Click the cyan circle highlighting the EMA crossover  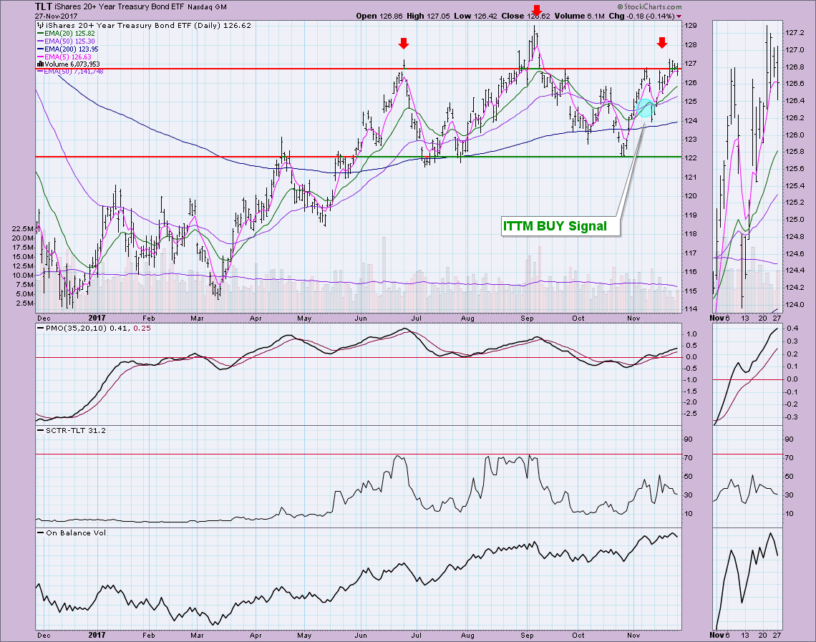coord(646,107)
